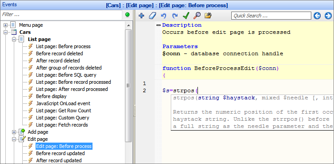Open List page: Get Row Count event
334x164 pixels.
(64, 111)
